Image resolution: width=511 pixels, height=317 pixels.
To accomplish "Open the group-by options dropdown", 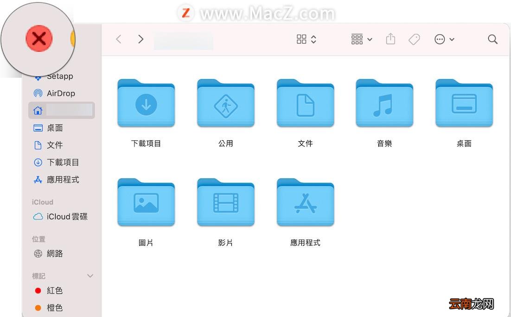I will (x=361, y=39).
